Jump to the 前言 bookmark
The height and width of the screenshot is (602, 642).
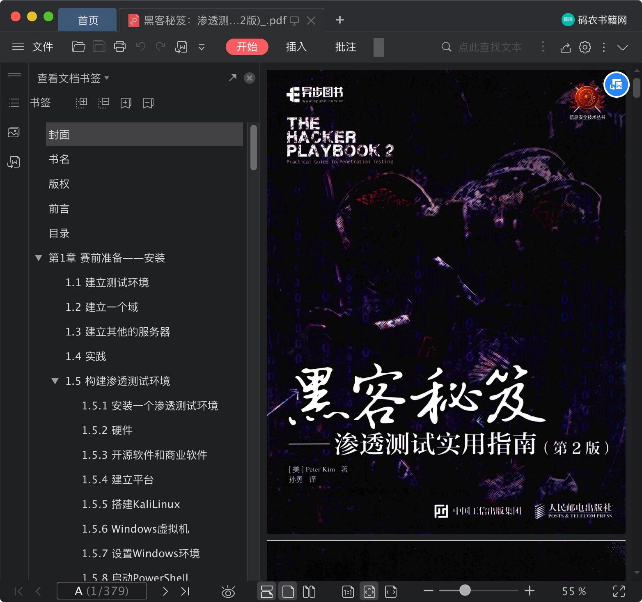click(x=59, y=209)
